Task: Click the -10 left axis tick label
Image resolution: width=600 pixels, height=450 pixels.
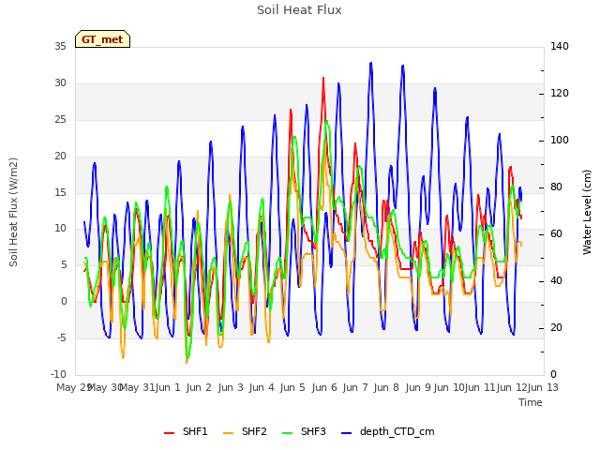Action: [x=58, y=375]
